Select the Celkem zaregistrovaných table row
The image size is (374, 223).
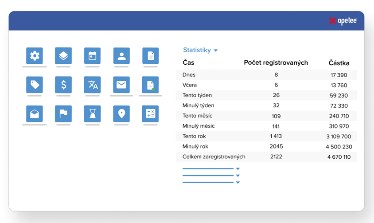pyautogui.click(x=266, y=156)
